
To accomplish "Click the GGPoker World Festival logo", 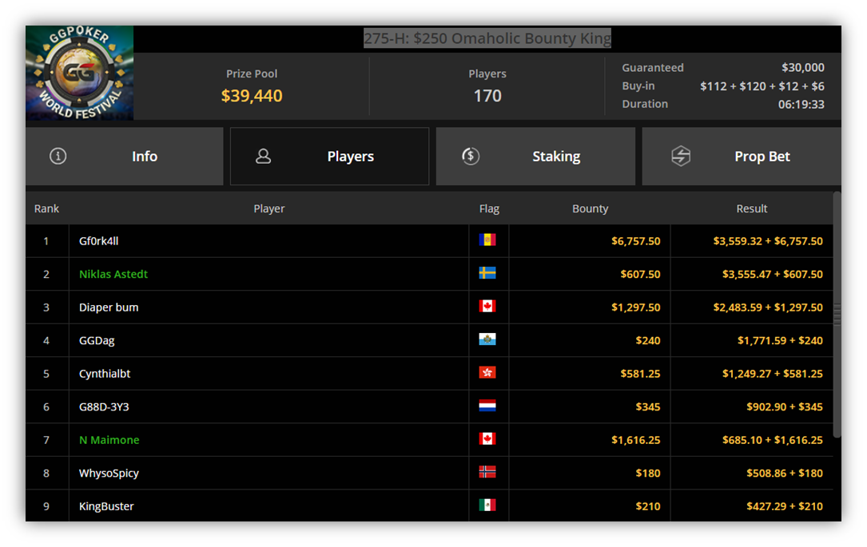I will tap(80, 73).
